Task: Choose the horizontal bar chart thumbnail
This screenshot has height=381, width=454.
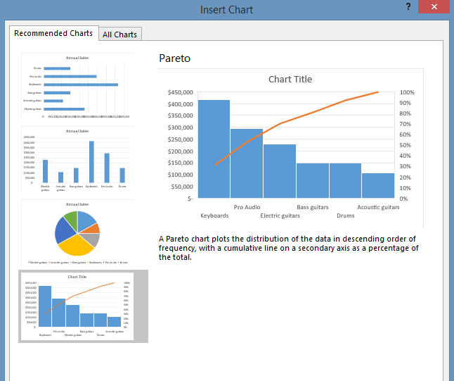Action: coord(77,87)
